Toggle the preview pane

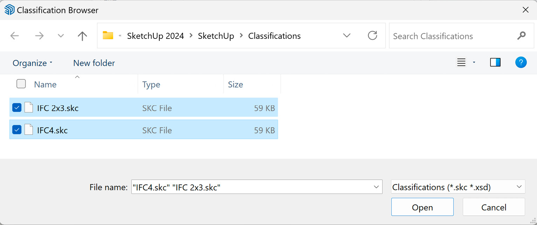coord(495,63)
